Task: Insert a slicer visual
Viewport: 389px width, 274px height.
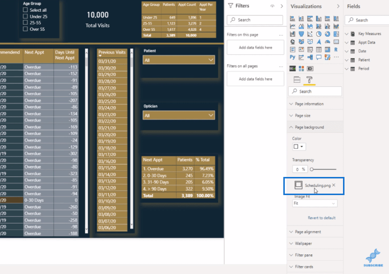Action: [x=310, y=50]
